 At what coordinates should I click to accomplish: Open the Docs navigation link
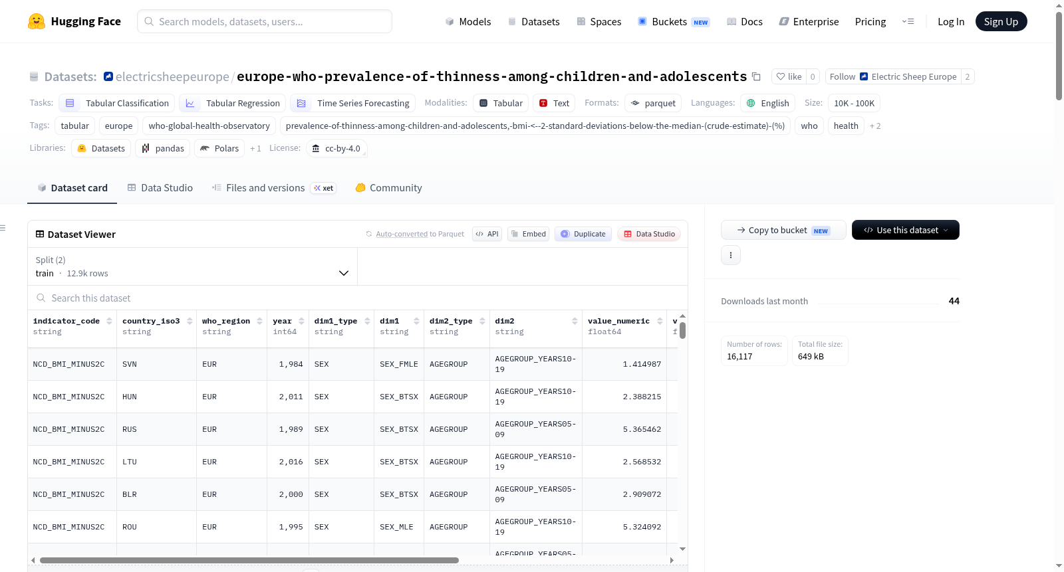[745, 21]
